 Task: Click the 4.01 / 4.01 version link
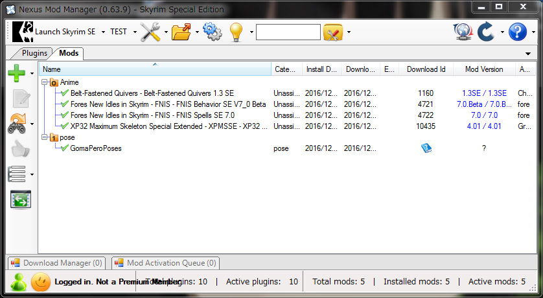pos(484,126)
